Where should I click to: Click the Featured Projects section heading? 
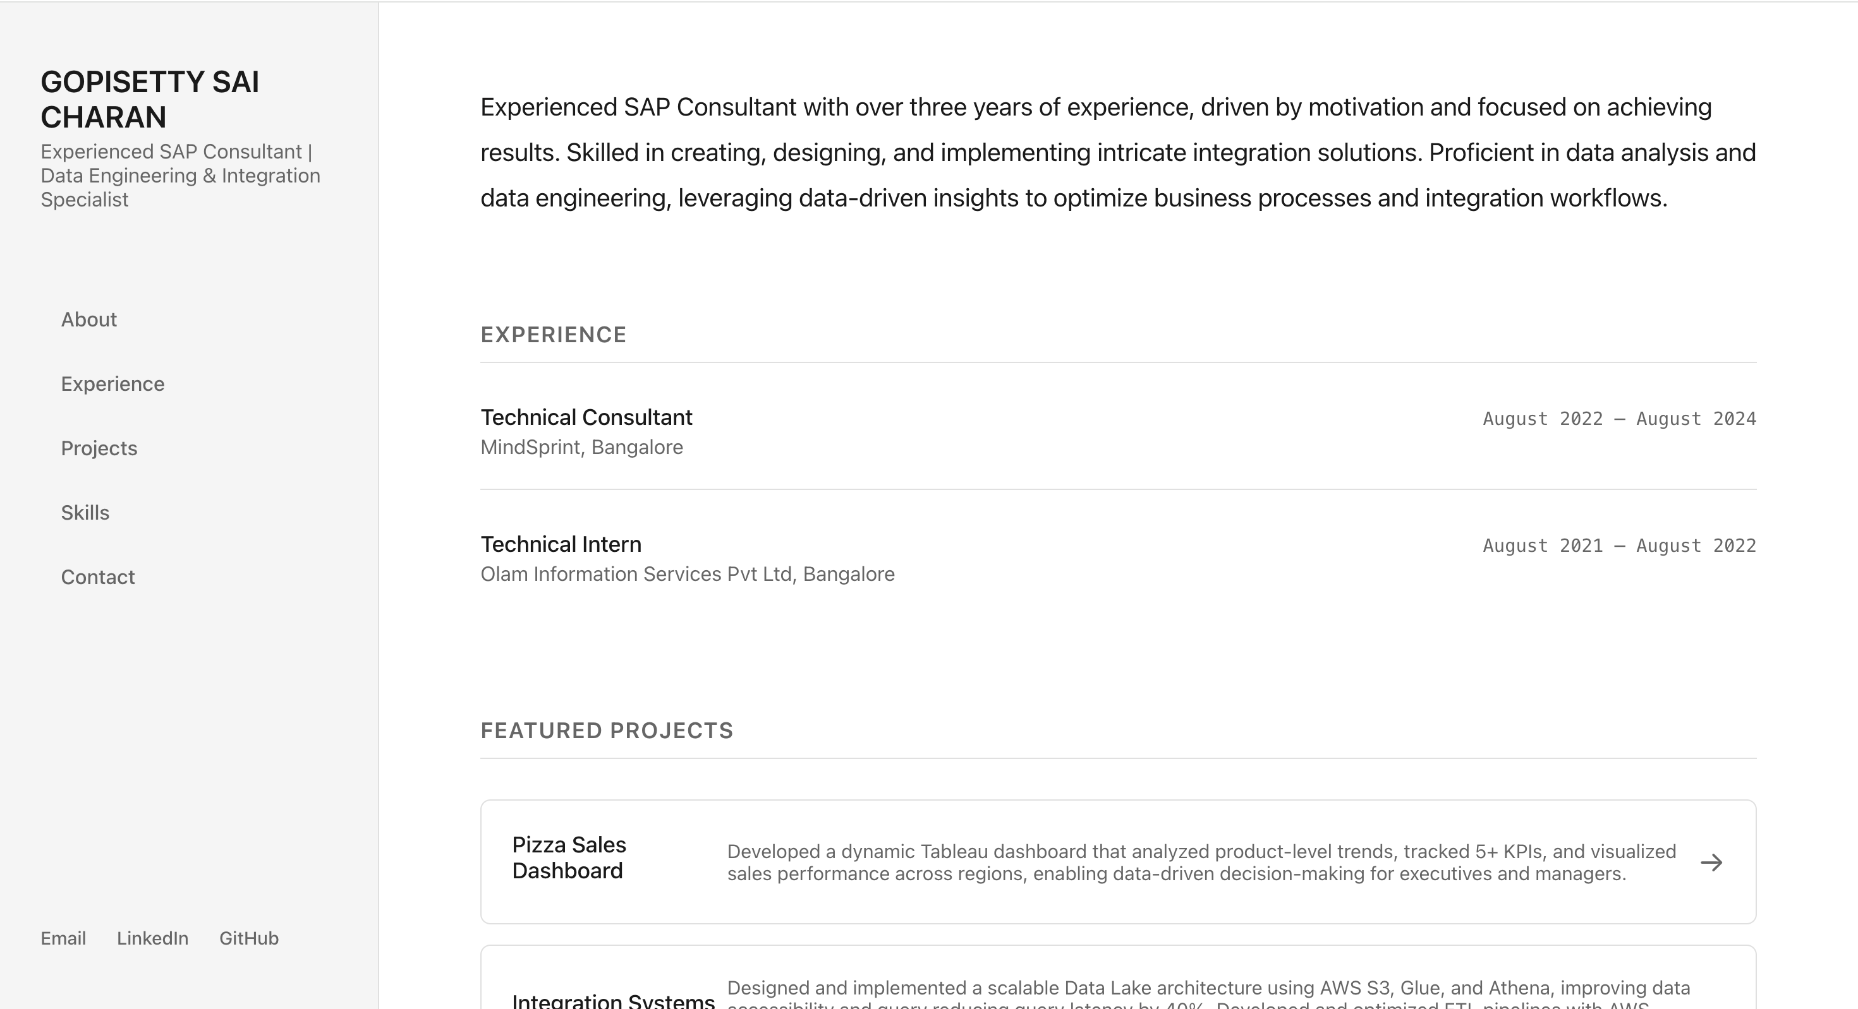pyautogui.click(x=607, y=731)
